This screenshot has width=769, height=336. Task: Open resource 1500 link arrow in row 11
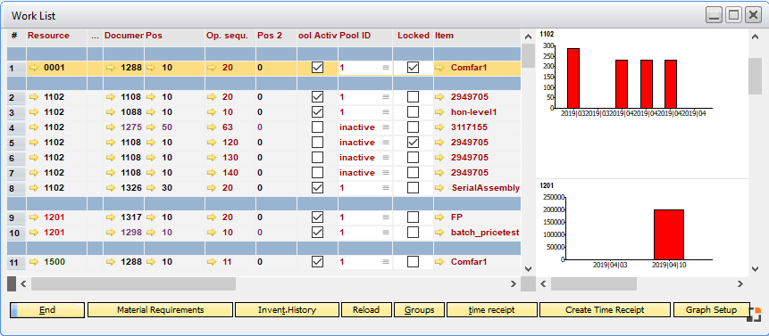point(34,262)
